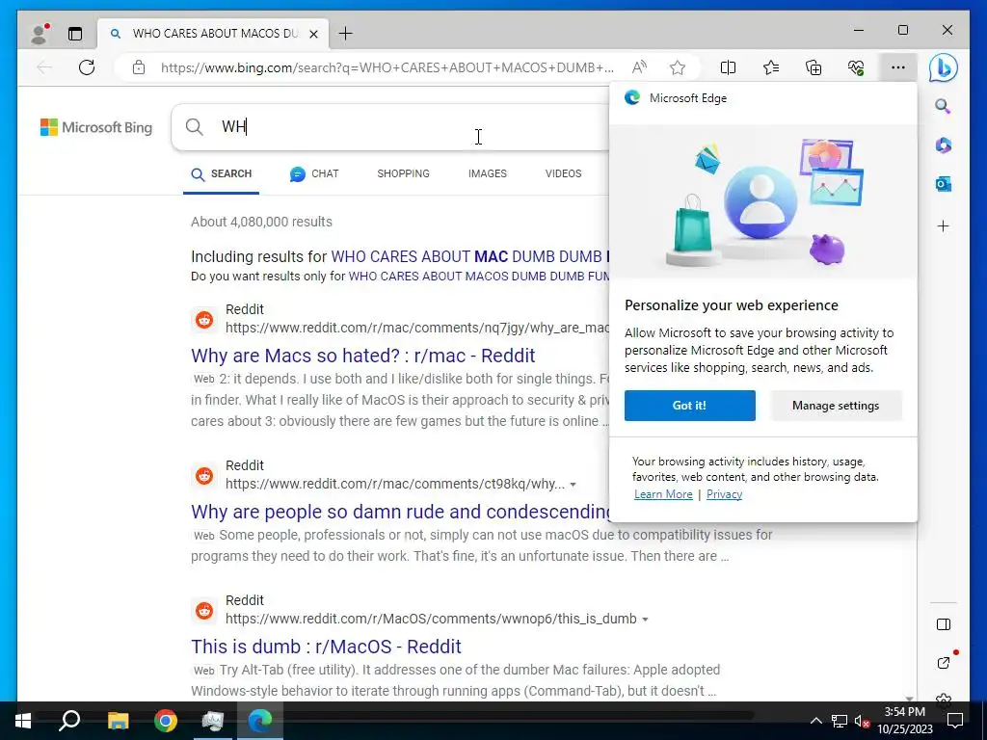Click the Edge taskbar icon
This screenshot has height=740, width=987.
point(260,721)
